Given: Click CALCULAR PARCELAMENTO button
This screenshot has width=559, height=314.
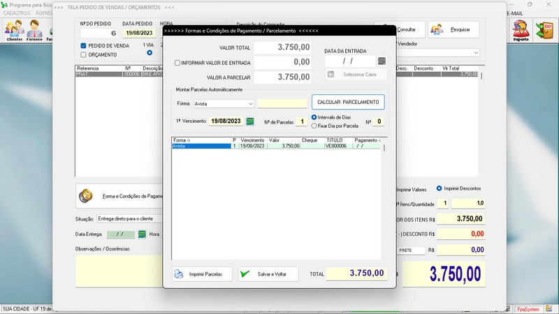Looking at the screenshot, I should [348, 103].
